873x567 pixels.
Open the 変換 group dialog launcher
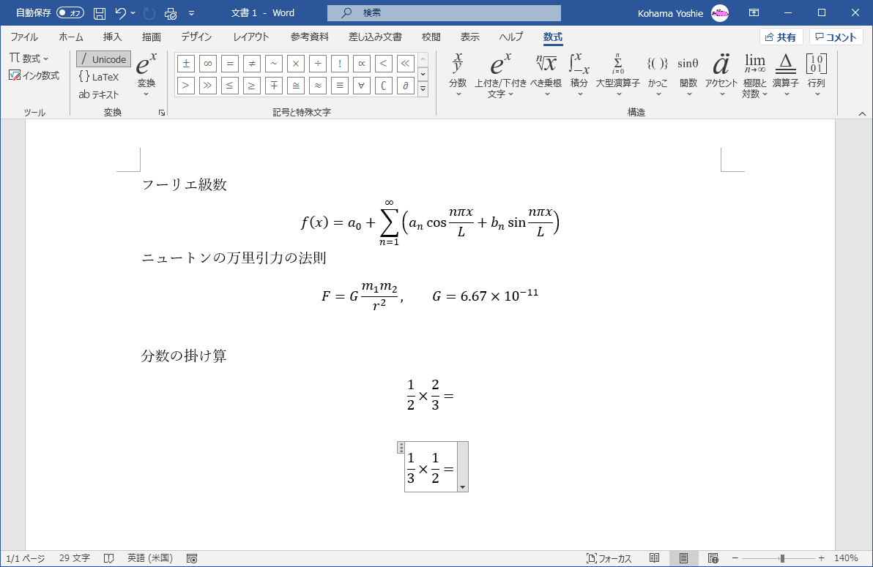point(162,113)
